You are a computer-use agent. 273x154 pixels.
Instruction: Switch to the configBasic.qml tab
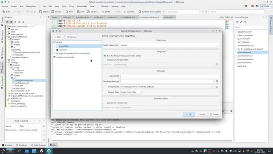coord(128,17)
